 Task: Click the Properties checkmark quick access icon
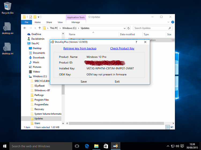pos(31,17)
